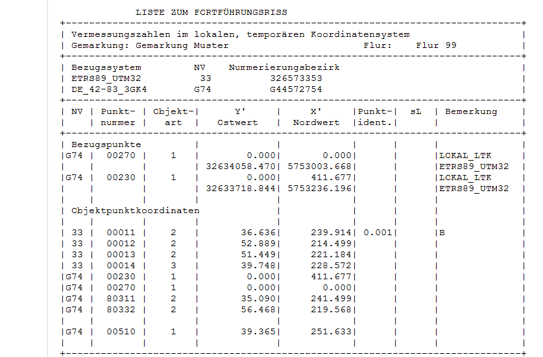Image resolution: width=543 pixels, height=357 pixels.
Task: Click the Nordwert value 219.568
Action: (333, 310)
